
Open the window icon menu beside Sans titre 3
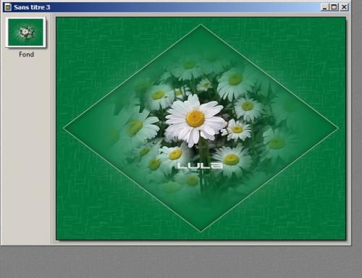tap(8, 7)
